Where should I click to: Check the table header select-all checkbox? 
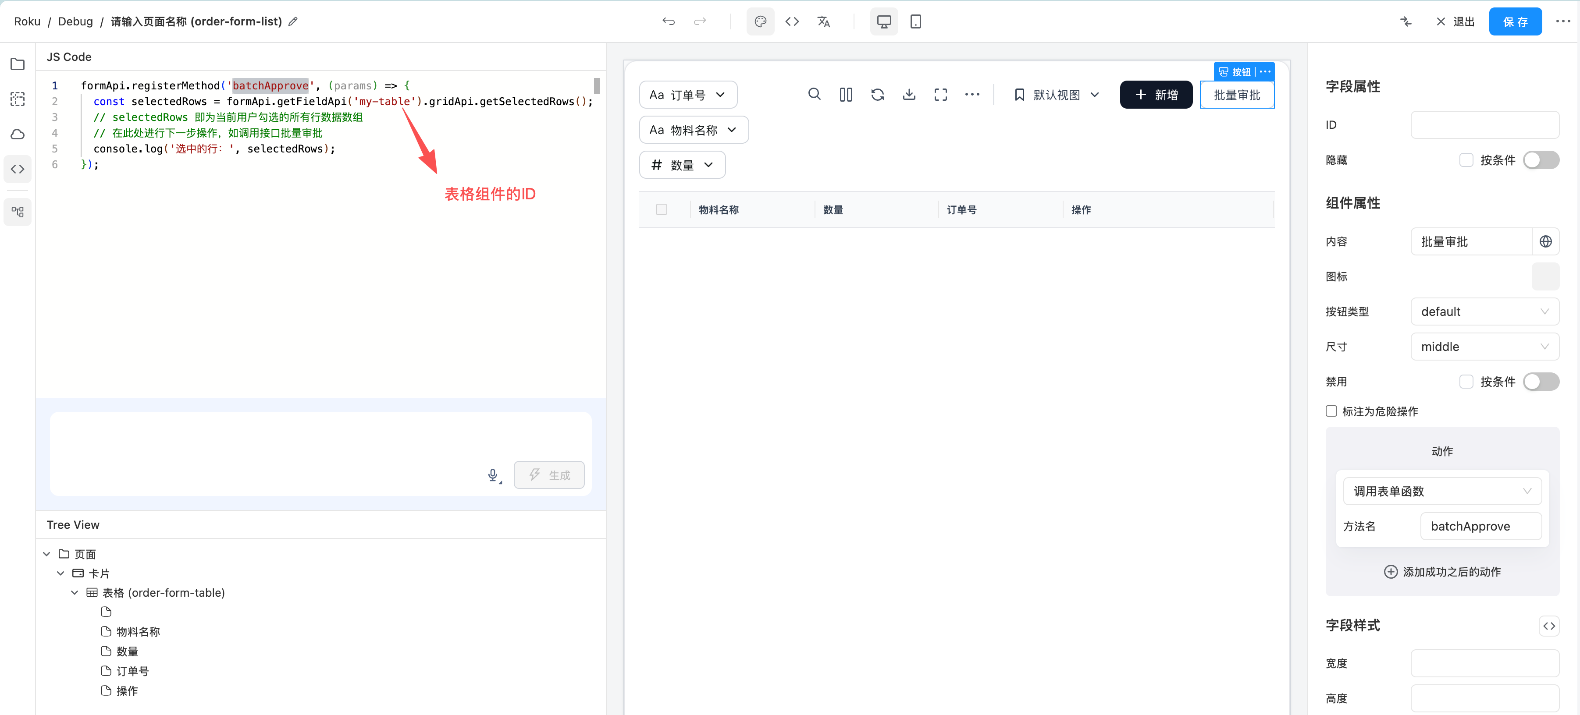661,210
